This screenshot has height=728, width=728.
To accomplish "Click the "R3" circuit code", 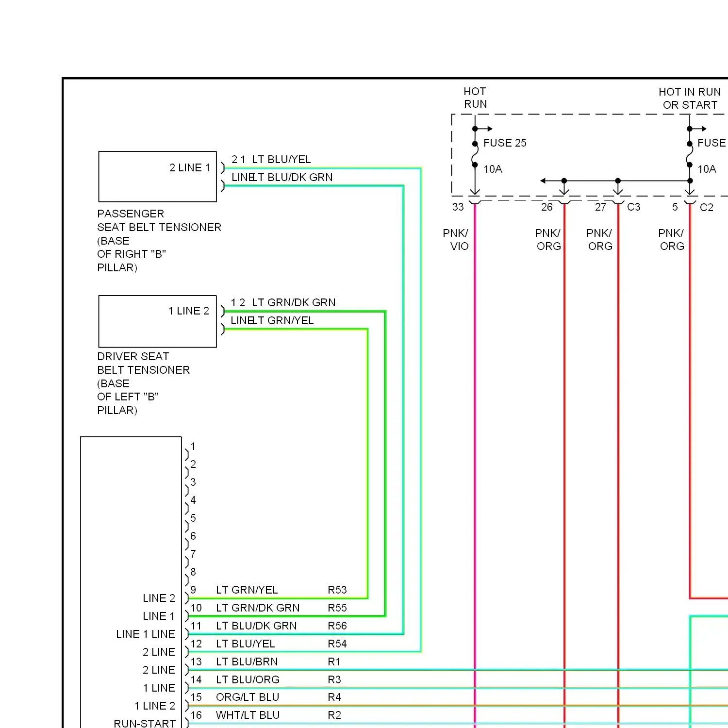I will coord(334,679).
